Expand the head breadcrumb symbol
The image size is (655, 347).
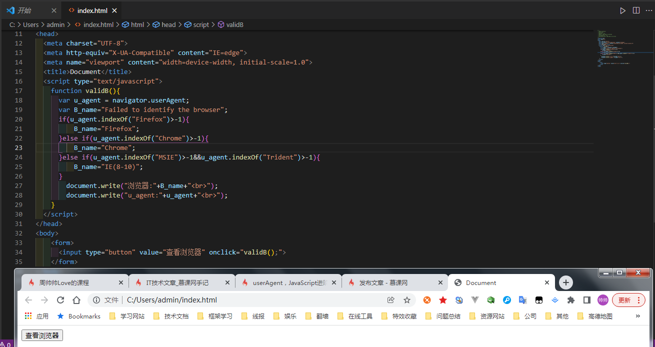click(x=164, y=24)
